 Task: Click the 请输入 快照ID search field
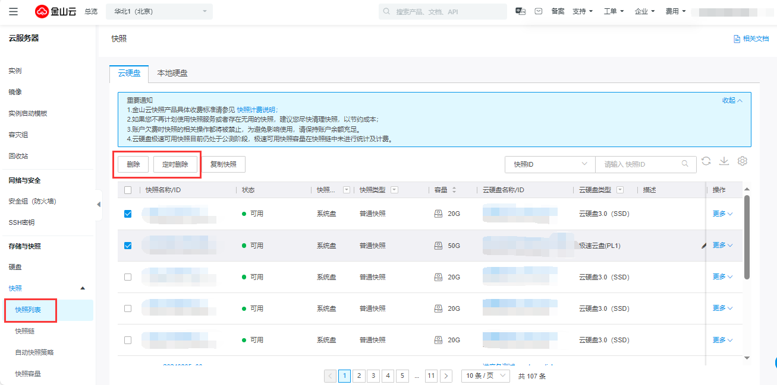coord(641,164)
